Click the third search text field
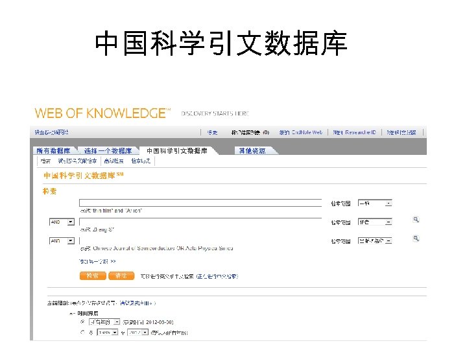 click(200, 240)
